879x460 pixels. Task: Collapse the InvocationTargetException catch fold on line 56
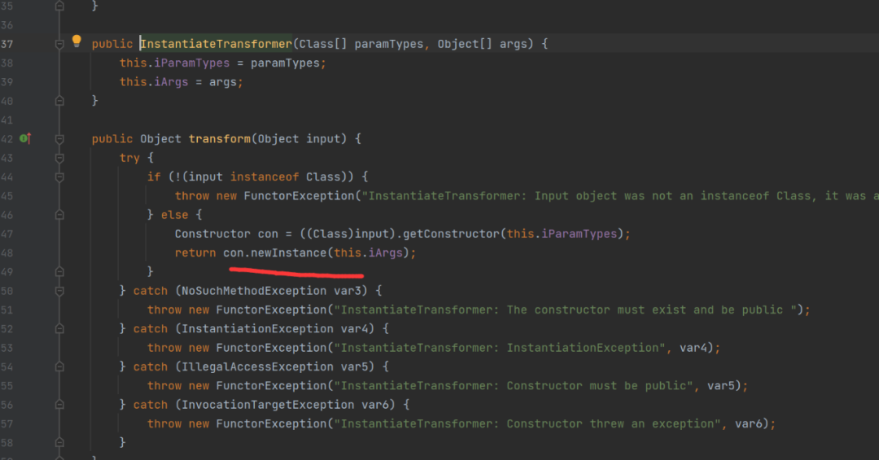59,405
